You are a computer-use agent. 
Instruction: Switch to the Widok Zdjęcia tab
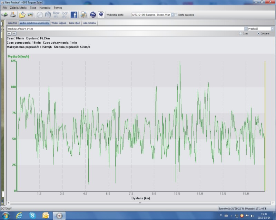[59, 23]
